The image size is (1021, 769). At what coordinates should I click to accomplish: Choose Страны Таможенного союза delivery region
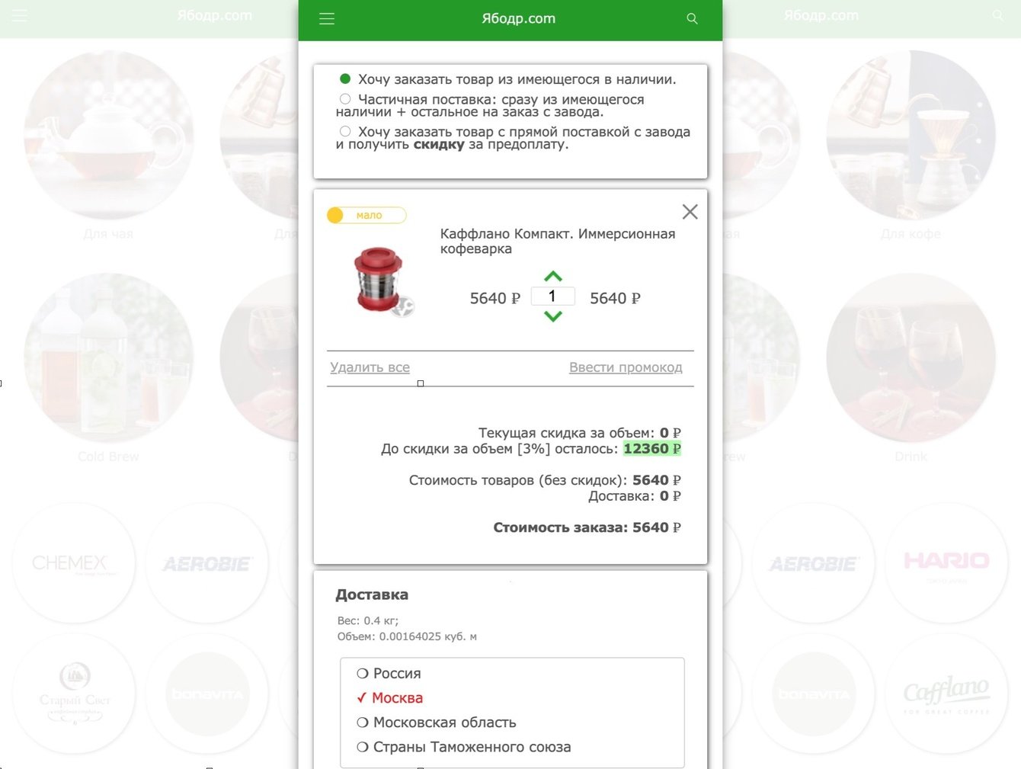pos(463,747)
